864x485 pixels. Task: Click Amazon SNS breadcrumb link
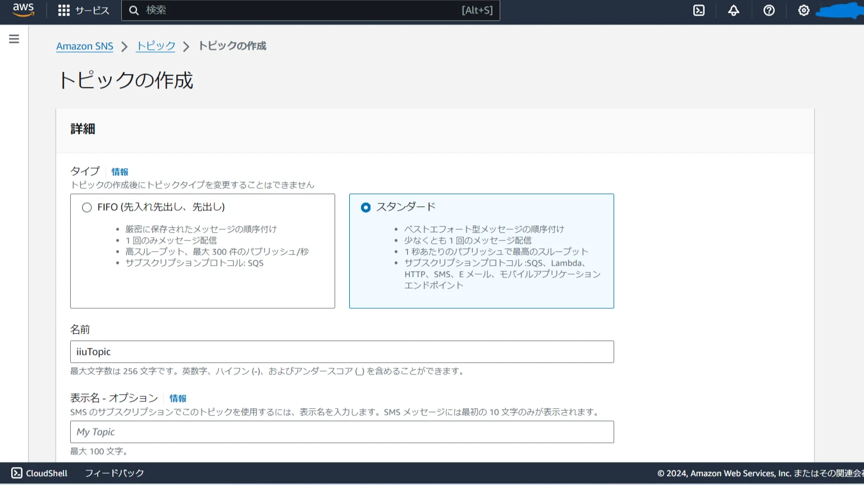point(85,46)
